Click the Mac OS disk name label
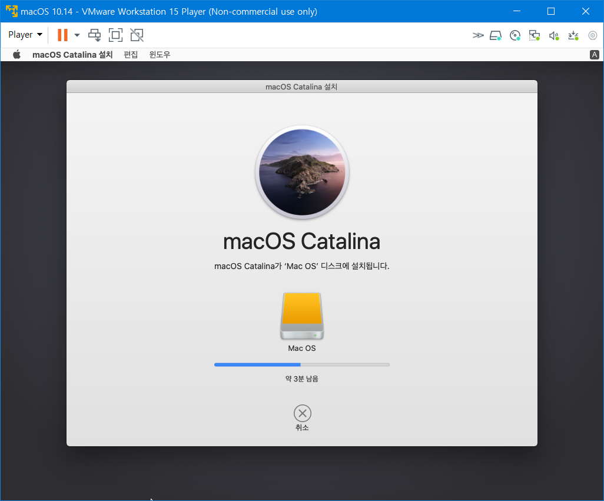This screenshot has width=604, height=501. pos(302,348)
